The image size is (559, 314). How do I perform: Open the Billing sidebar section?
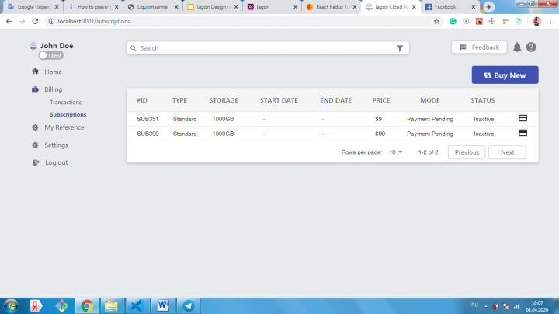click(x=53, y=89)
